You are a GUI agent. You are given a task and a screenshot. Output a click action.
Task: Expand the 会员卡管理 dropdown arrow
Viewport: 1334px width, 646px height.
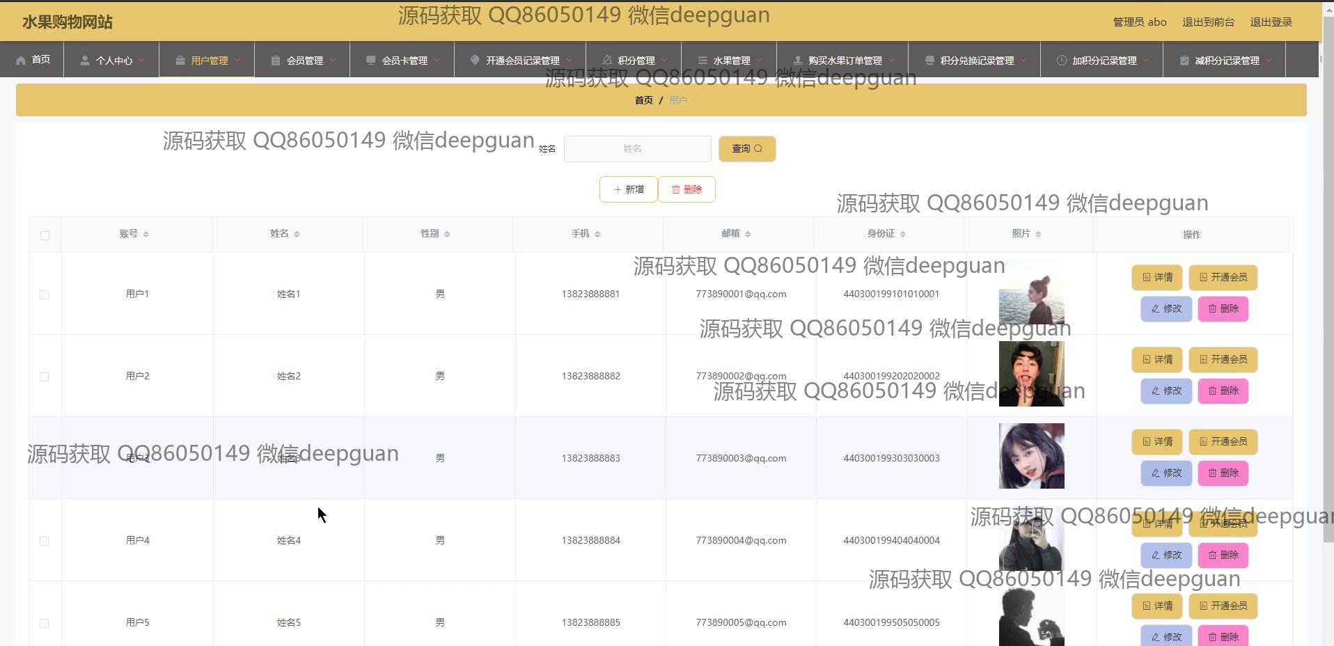[x=437, y=61]
